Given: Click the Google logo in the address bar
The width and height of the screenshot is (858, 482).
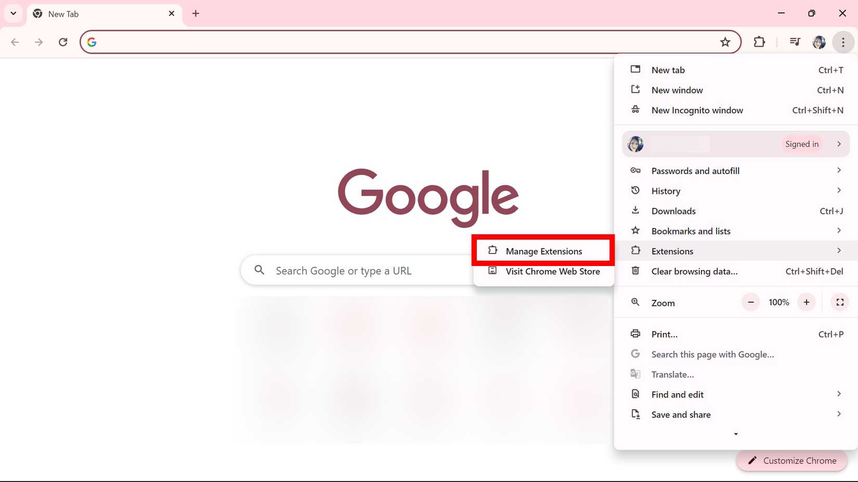Looking at the screenshot, I should coord(92,42).
